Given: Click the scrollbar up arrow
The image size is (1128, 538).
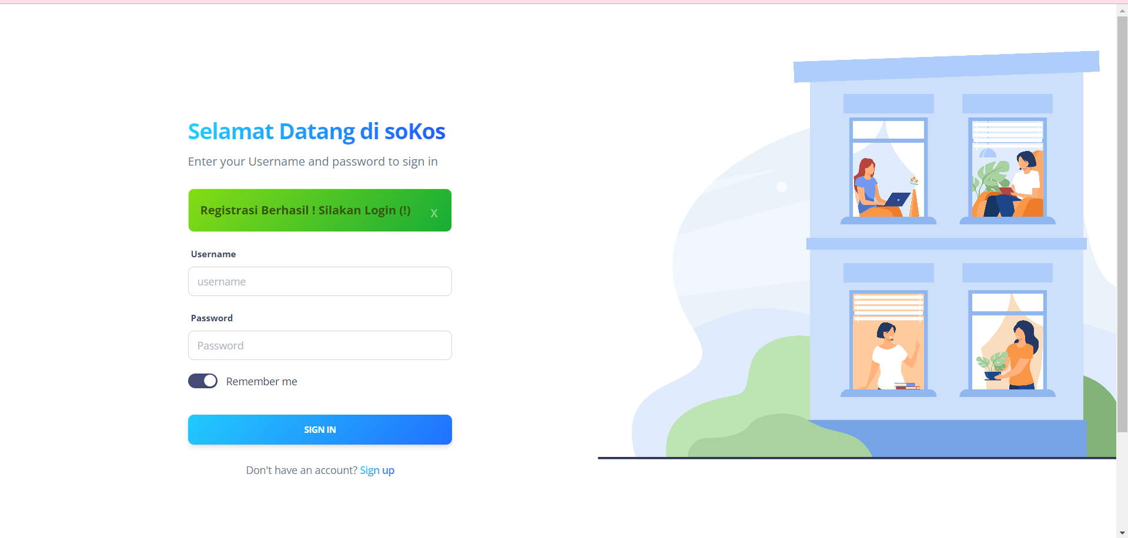Looking at the screenshot, I should pos(1122,11).
